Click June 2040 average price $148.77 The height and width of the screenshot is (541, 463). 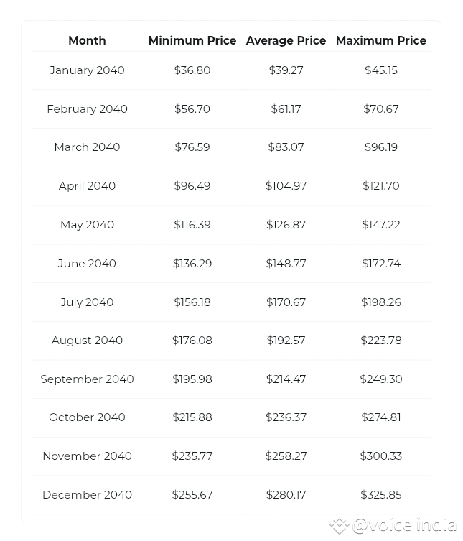(286, 264)
